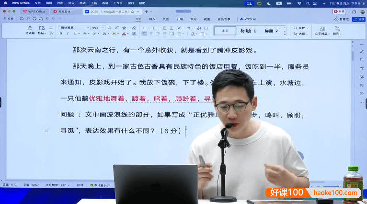367x204 pixels.
Task: Expand the styles gallery more arrow
Action: pos(285,34)
